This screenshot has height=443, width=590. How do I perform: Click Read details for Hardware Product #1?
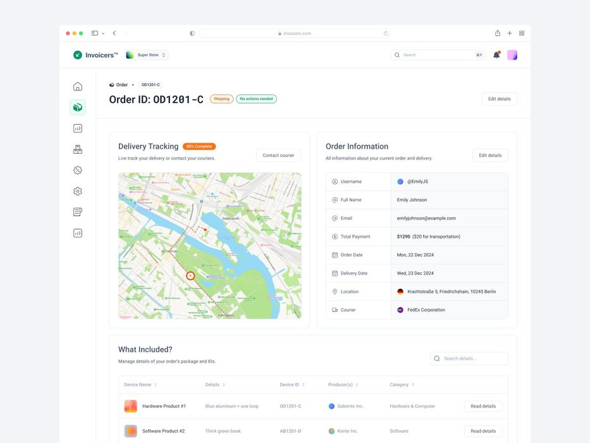coord(483,406)
